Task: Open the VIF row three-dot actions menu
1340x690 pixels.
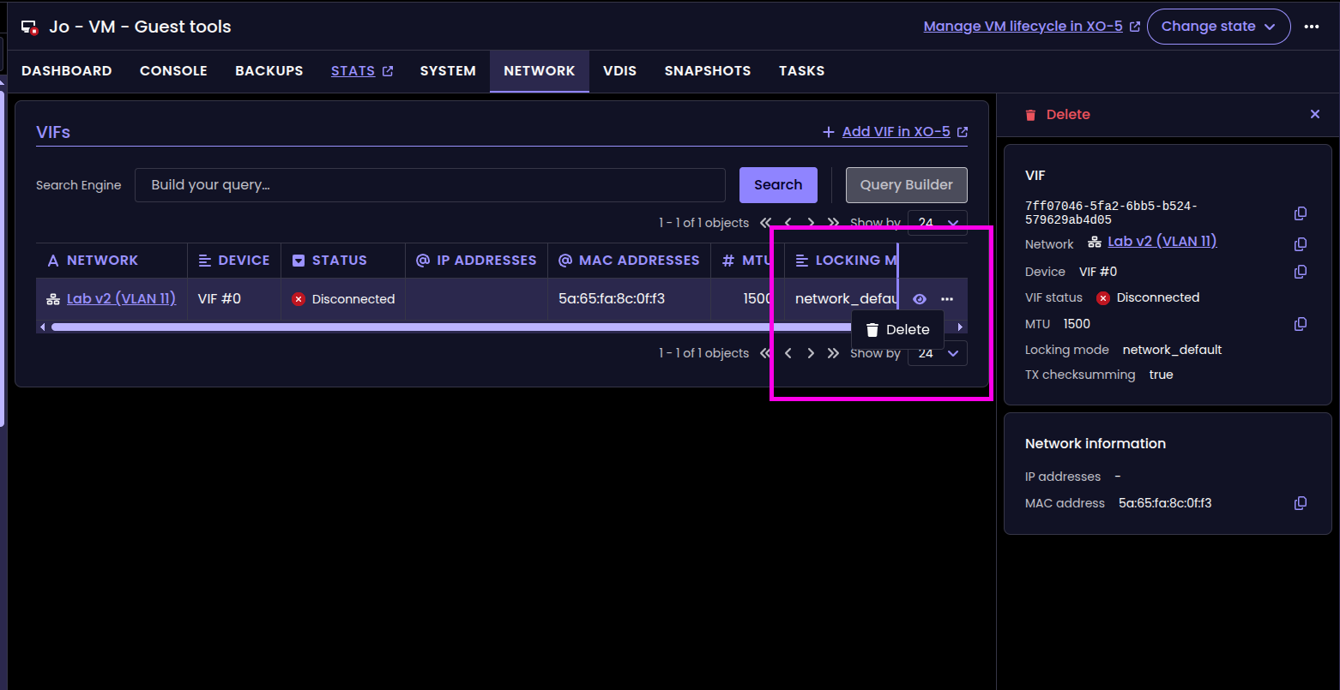Action: [947, 299]
